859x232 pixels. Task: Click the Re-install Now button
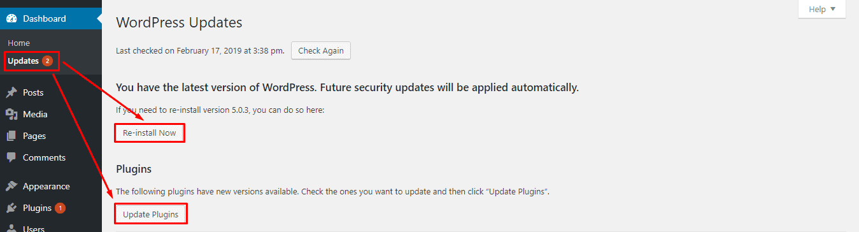coord(150,133)
